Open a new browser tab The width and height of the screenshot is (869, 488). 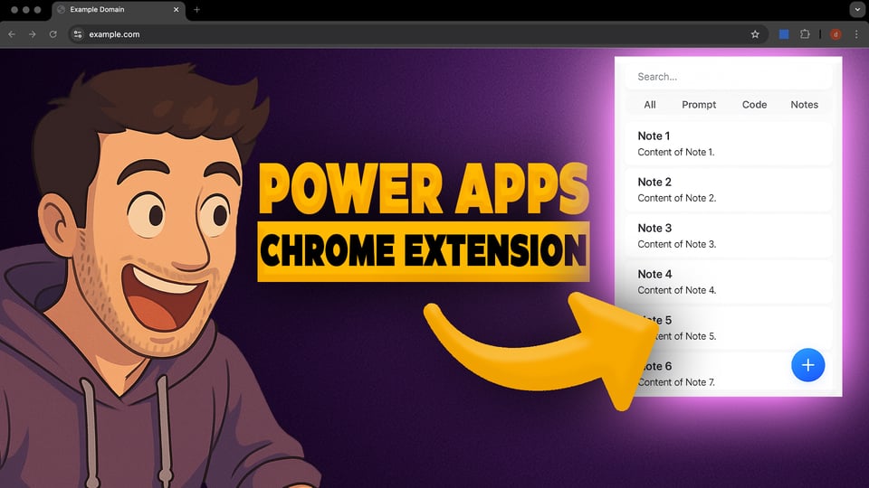(197, 10)
